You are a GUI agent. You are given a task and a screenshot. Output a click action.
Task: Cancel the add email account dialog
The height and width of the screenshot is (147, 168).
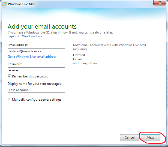(x=130, y=137)
